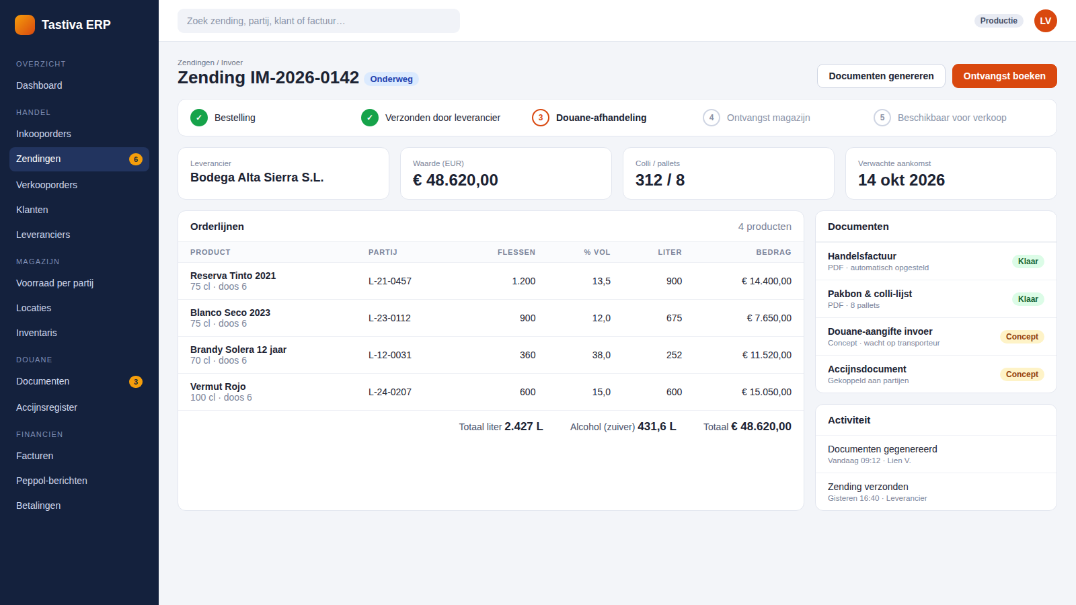Viewport: 1076px width, 605px height.
Task: Open Leveranciers page
Action: (x=79, y=235)
